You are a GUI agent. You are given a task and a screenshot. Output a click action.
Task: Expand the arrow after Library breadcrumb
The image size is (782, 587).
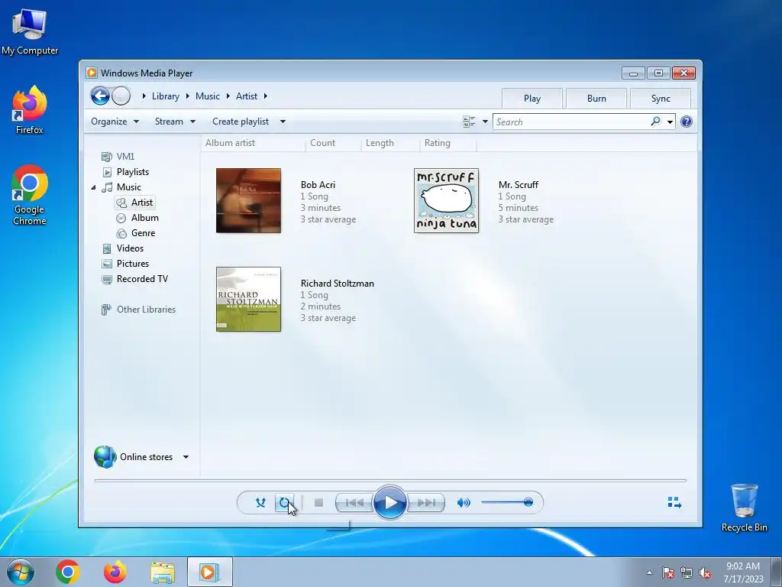pyautogui.click(x=188, y=96)
